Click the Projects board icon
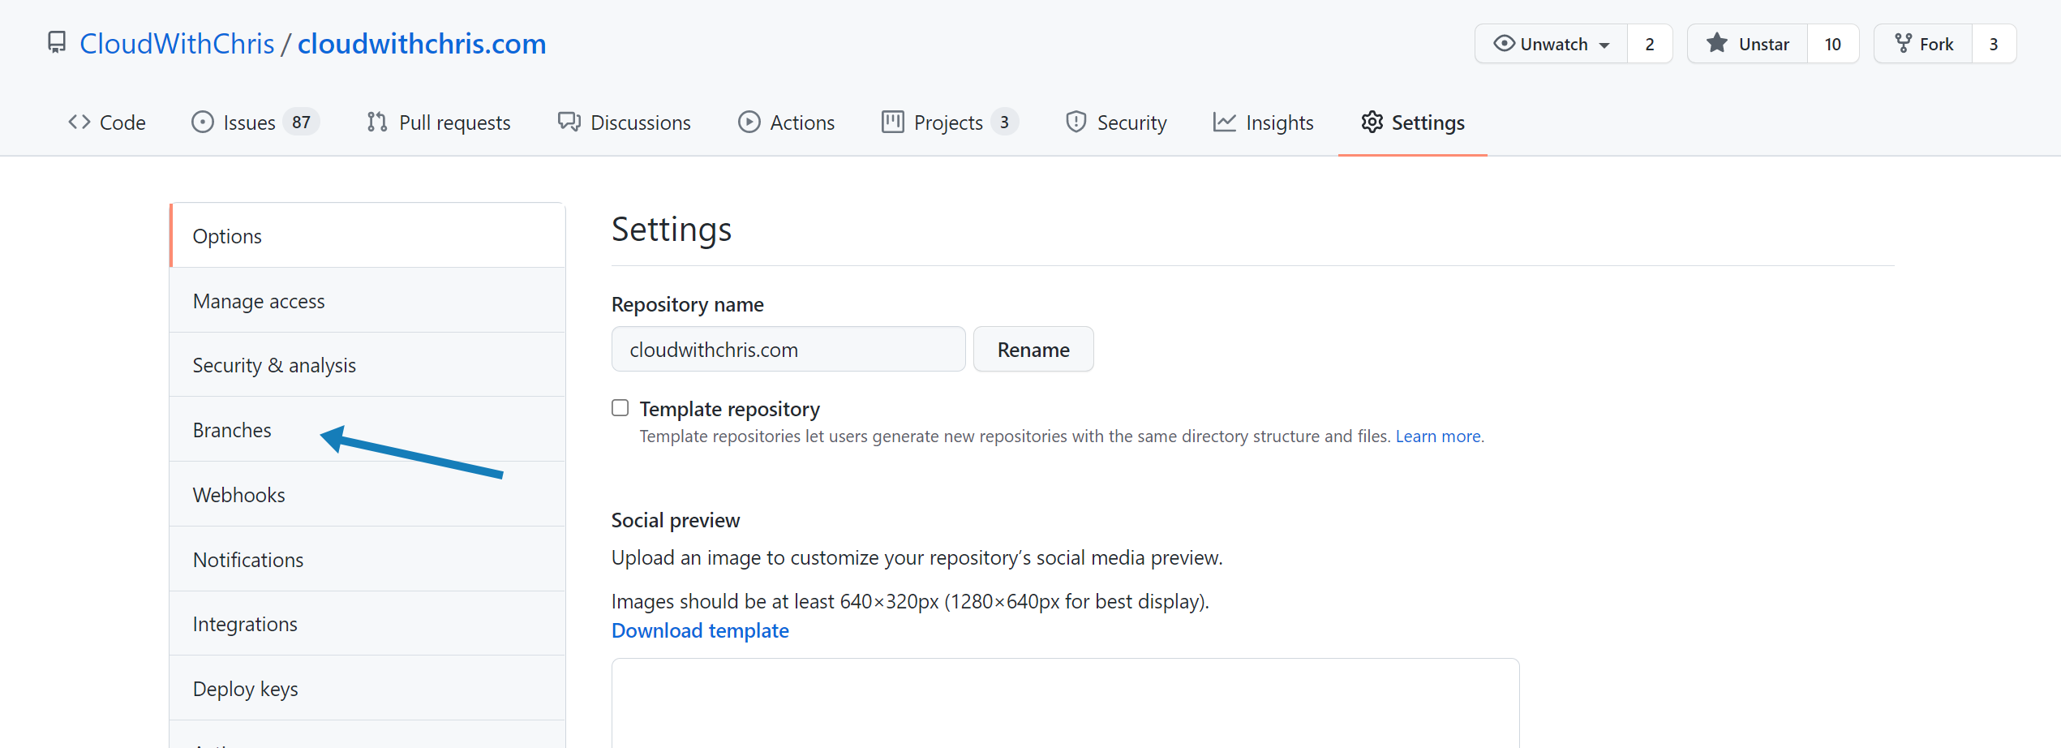 click(x=892, y=122)
